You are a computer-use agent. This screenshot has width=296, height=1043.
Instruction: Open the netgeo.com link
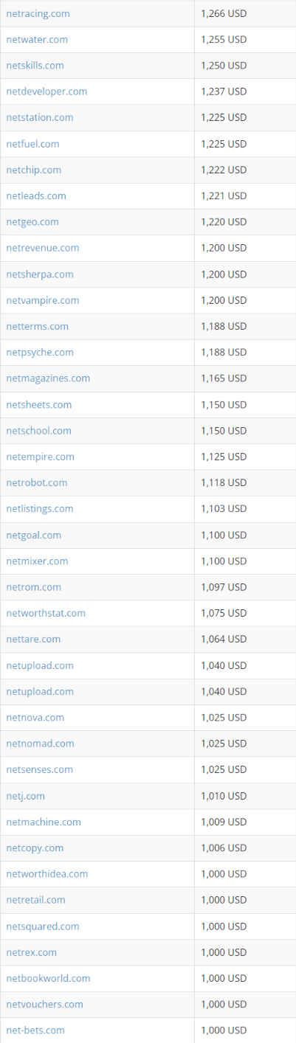click(x=32, y=221)
